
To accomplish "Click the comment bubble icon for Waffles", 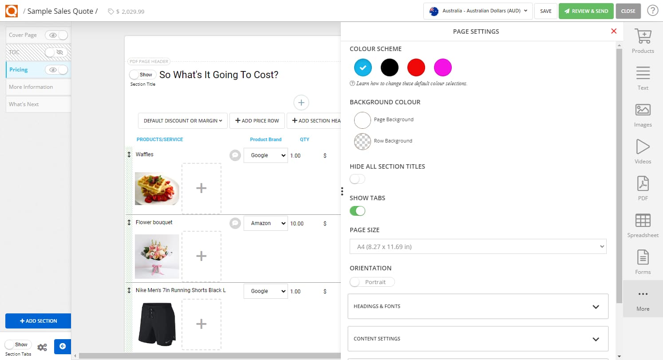I will click(235, 155).
